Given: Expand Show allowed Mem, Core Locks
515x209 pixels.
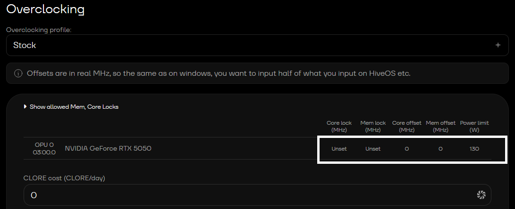Looking at the screenshot, I should [x=71, y=107].
